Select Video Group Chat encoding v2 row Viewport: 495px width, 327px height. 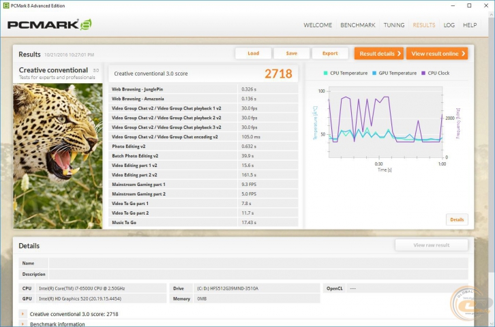[x=203, y=137]
